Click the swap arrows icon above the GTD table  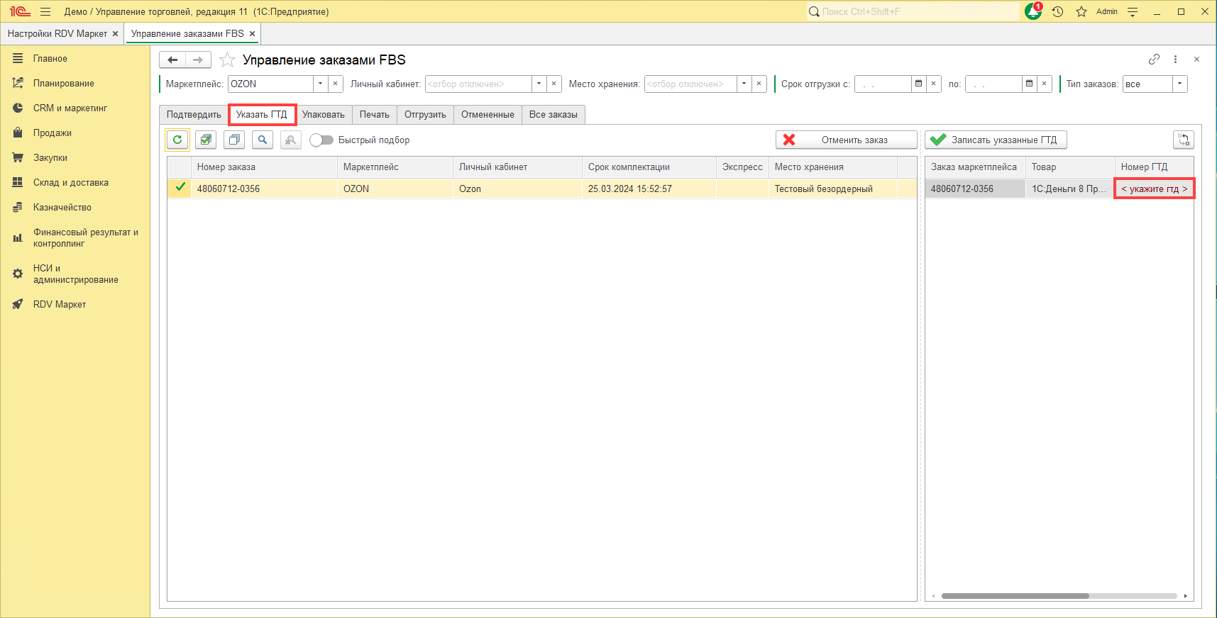pyautogui.click(x=1184, y=140)
